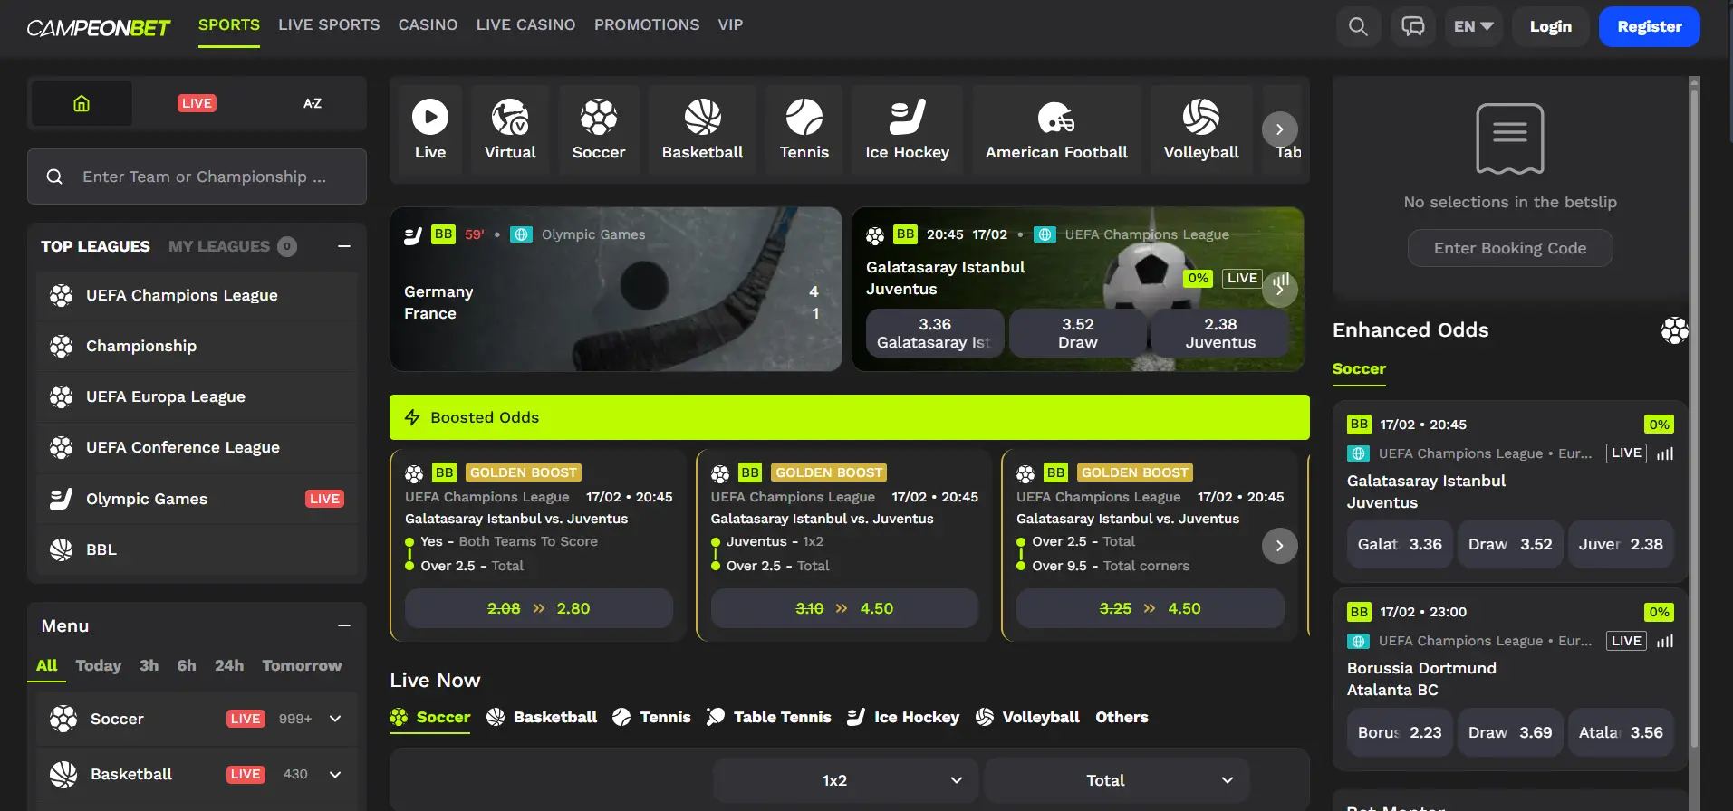Open the Casino menu

click(428, 25)
